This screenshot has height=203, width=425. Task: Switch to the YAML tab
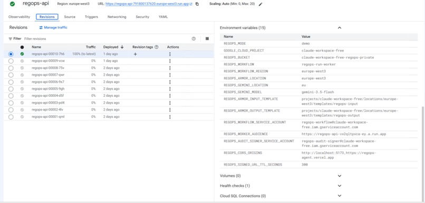[x=163, y=17]
